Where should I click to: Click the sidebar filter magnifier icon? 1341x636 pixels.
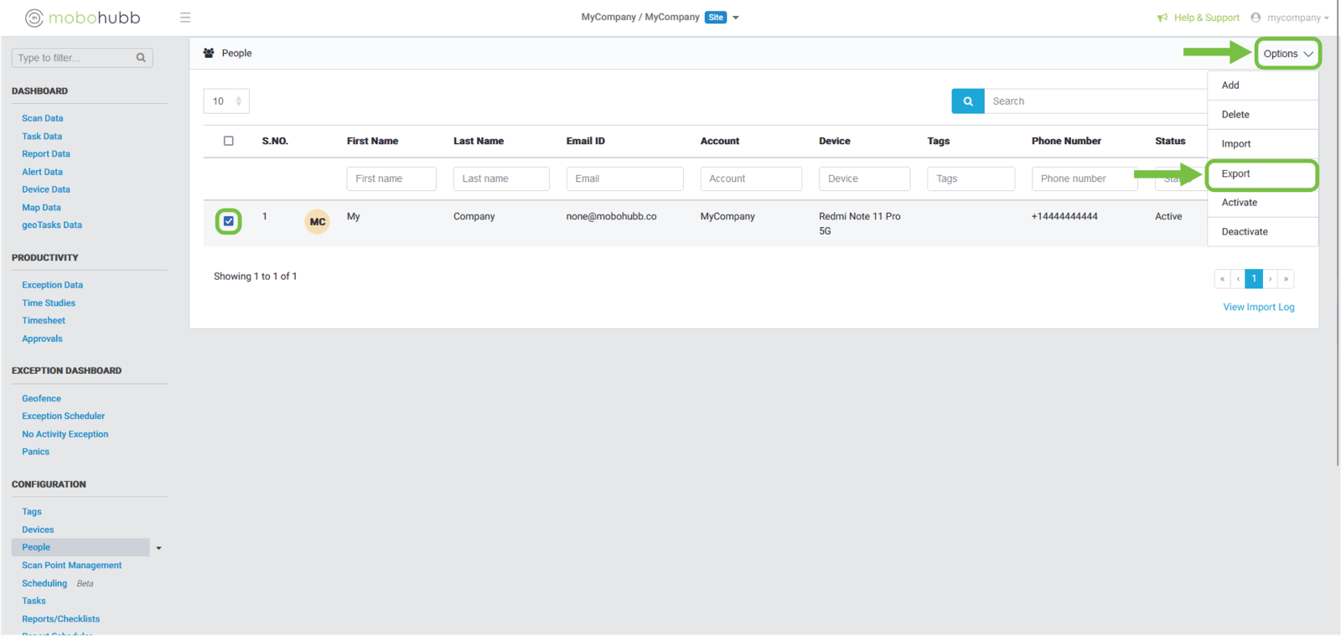(141, 58)
